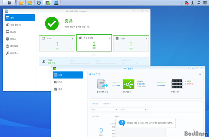Switch to Virtual DSM Manager taskbar icon
The width and height of the screenshot is (209, 137).
56,3
